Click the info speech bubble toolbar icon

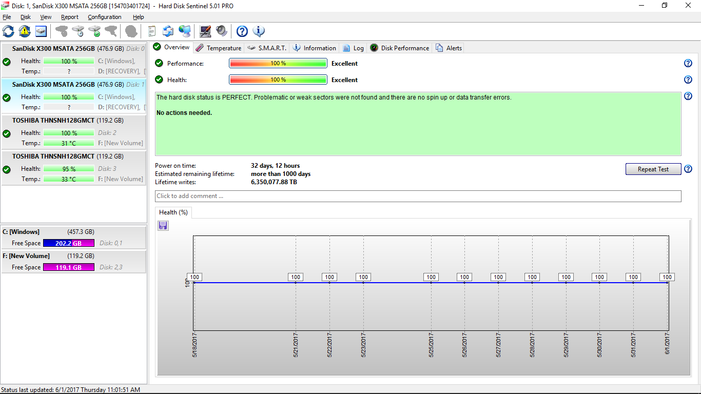tap(259, 31)
